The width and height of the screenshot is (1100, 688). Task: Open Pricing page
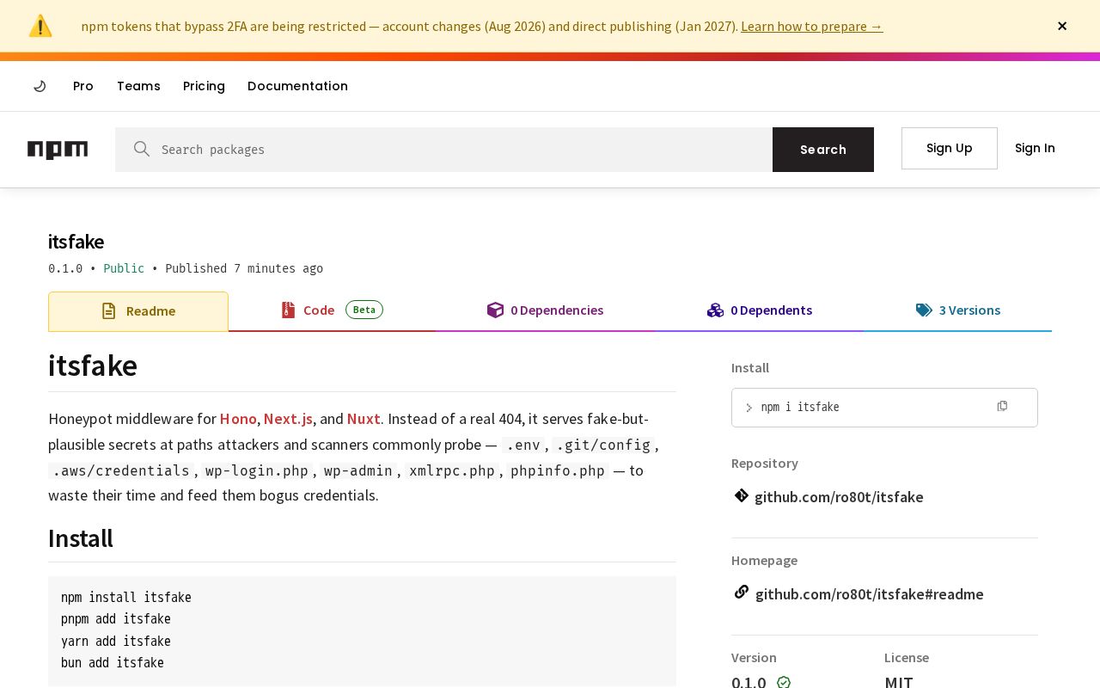tap(204, 86)
